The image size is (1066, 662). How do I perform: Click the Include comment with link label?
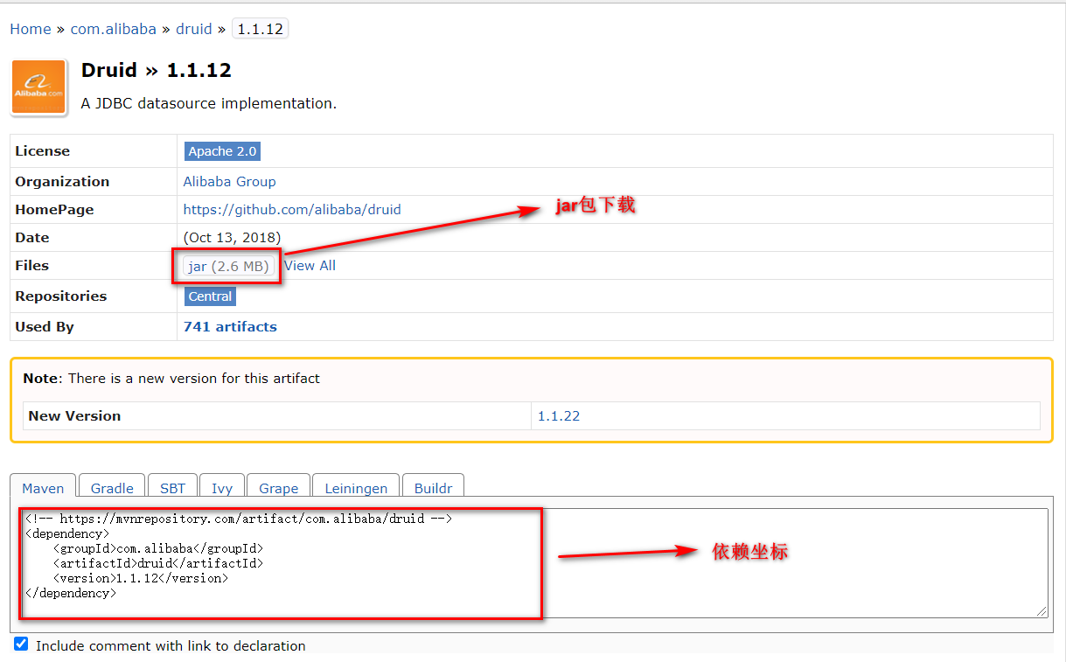tap(171, 646)
